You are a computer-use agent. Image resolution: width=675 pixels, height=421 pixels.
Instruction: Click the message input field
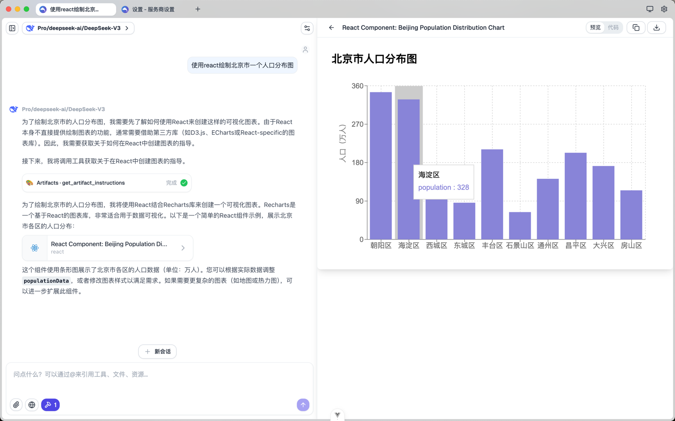point(159,375)
